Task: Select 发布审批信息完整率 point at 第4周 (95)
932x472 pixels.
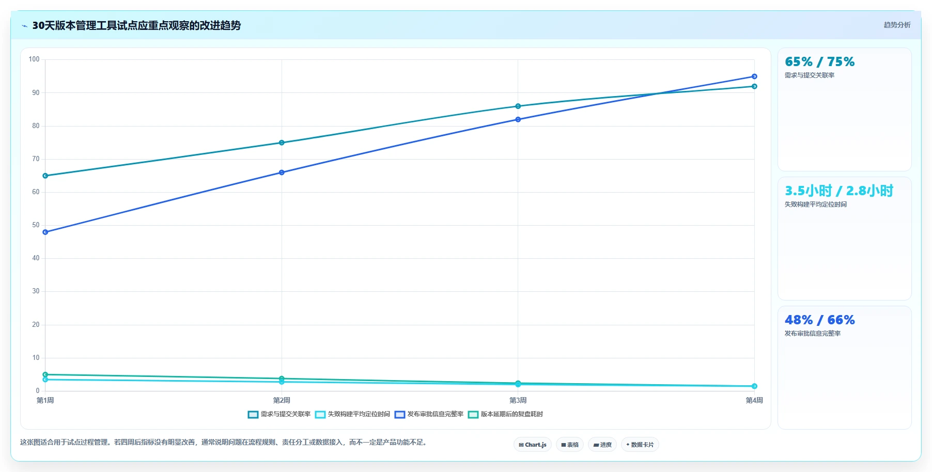Action: click(754, 76)
